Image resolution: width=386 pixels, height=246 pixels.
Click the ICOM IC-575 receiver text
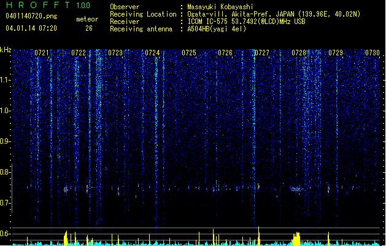click(246, 22)
